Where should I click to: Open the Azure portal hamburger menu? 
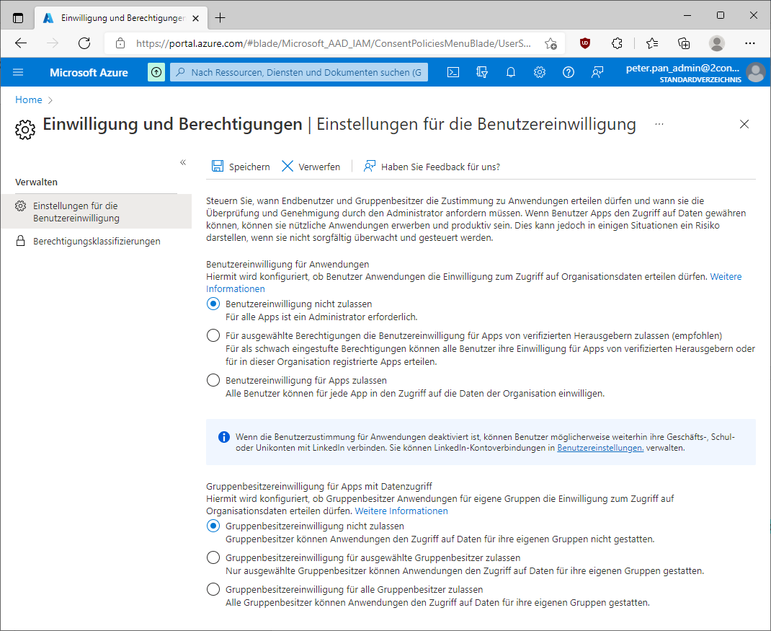pyautogui.click(x=18, y=72)
